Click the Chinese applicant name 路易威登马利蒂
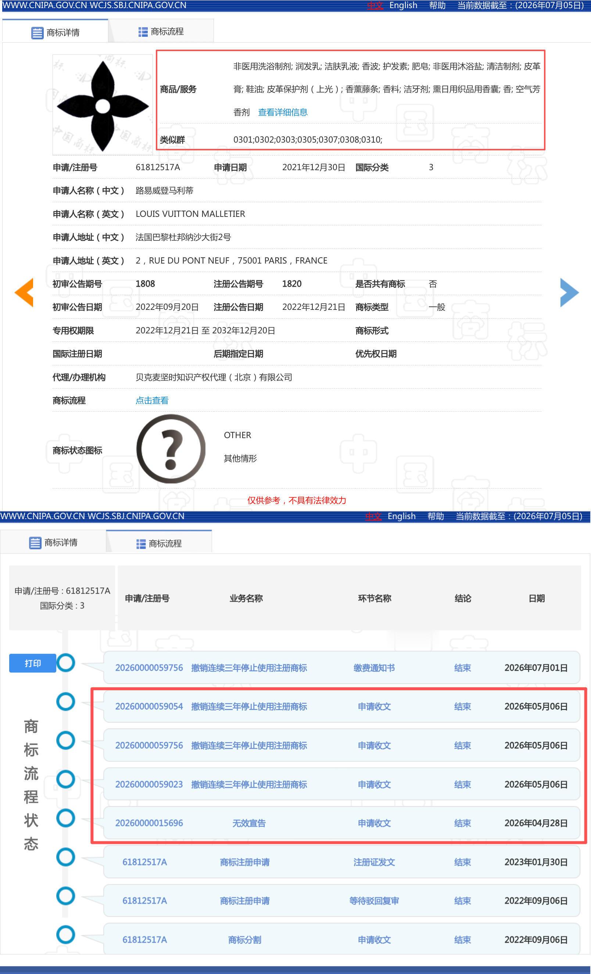The width and height of the screenshot is (591, 974). click(164, 190)
